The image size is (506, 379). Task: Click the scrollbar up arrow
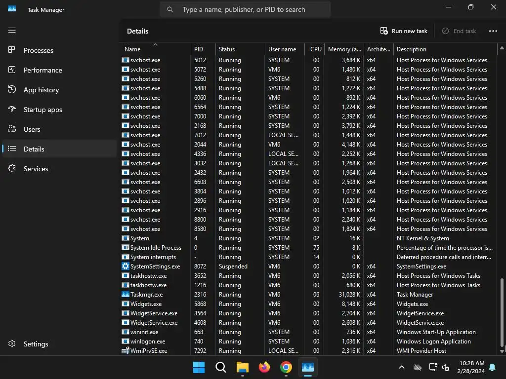[x=502, y=48]
